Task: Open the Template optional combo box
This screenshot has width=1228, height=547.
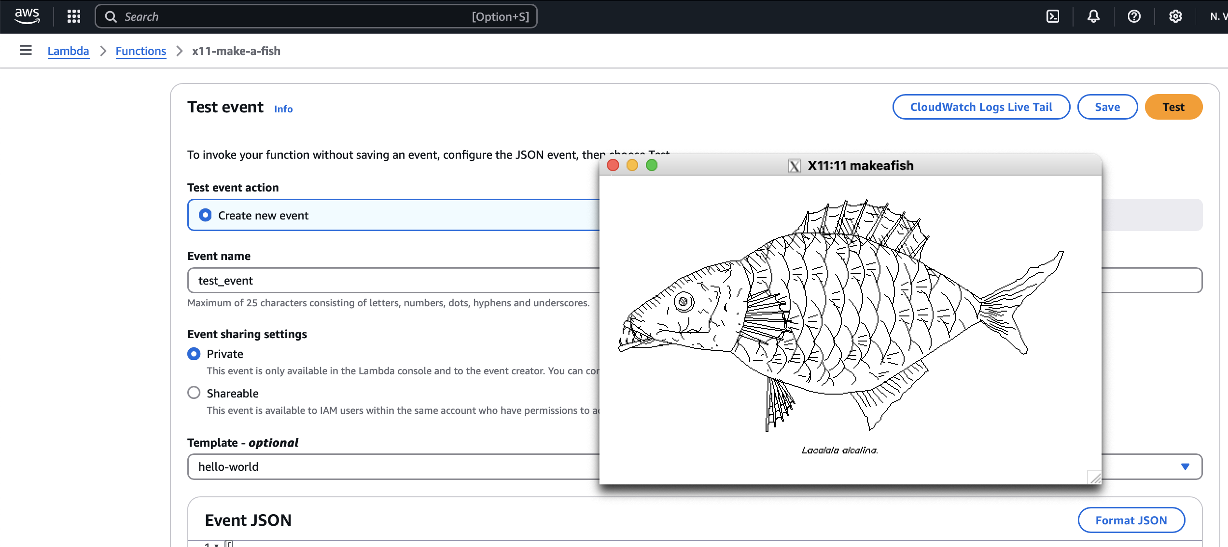Action: point(695,466)
